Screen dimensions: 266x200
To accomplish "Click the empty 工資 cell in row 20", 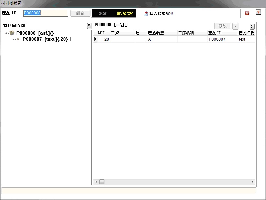I will click(x=123, y=39).
